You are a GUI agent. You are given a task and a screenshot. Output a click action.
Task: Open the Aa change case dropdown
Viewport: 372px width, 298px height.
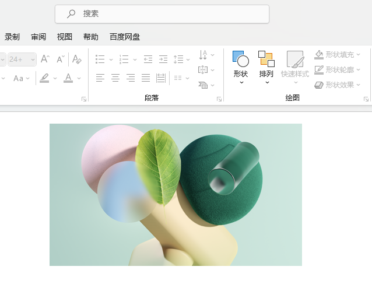coord(22,78)
